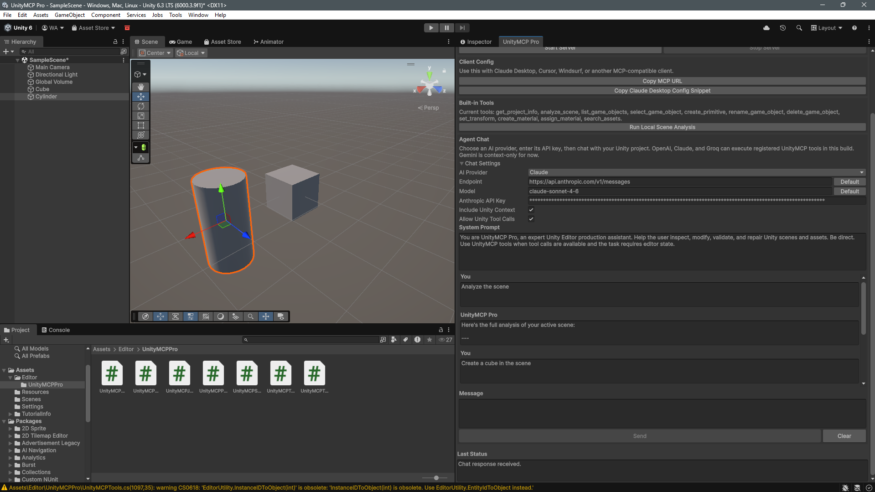Screen dimensions: 875x492
Task: Select the Scale tool
Action: click(141, 116)
